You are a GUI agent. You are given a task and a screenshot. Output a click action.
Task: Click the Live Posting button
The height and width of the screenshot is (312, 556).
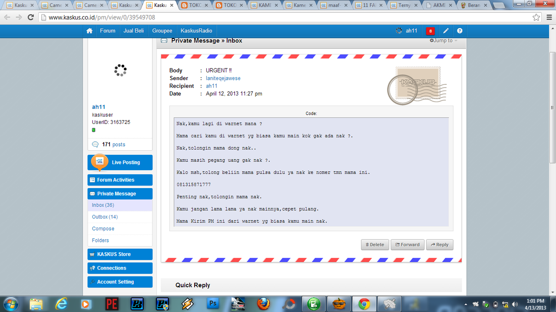(120, 162)
